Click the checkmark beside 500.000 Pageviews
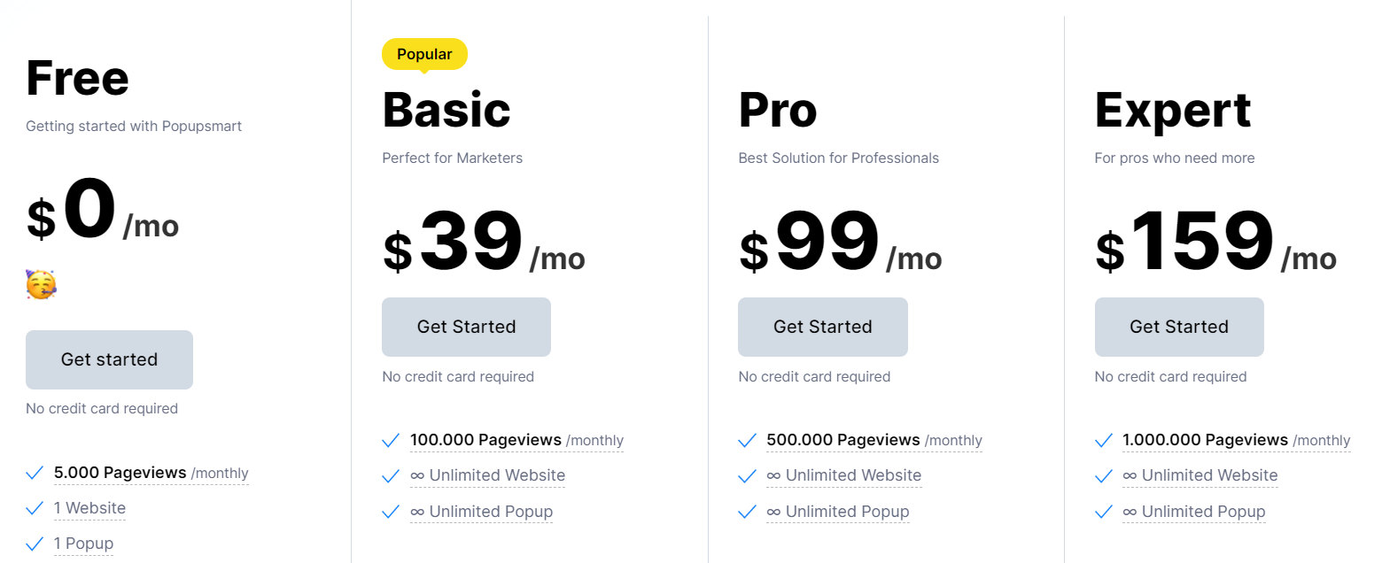Screen dimensions: 1382x563 click(747, 440)
